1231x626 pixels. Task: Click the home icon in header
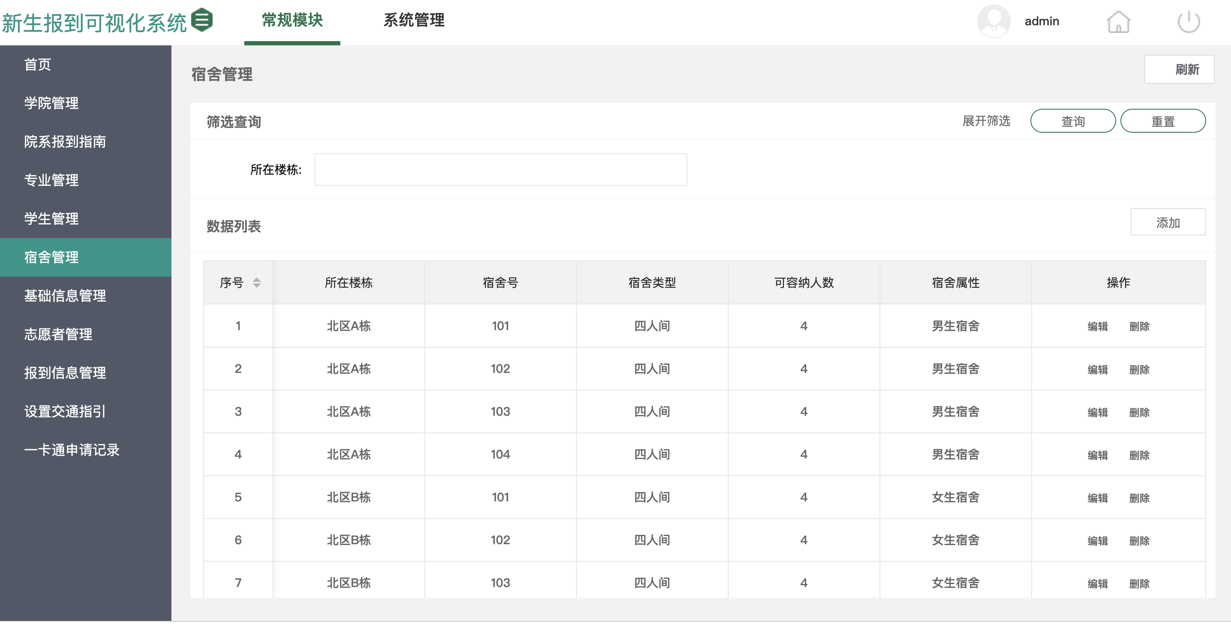1118,22
